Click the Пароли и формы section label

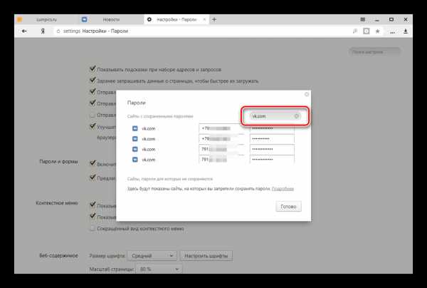point(58,162)
